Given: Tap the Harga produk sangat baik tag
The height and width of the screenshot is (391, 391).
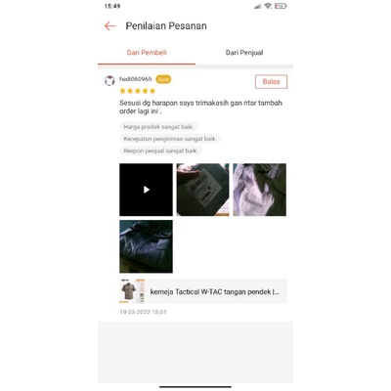Looking at the screenshot, I should (x=158, y=127).
